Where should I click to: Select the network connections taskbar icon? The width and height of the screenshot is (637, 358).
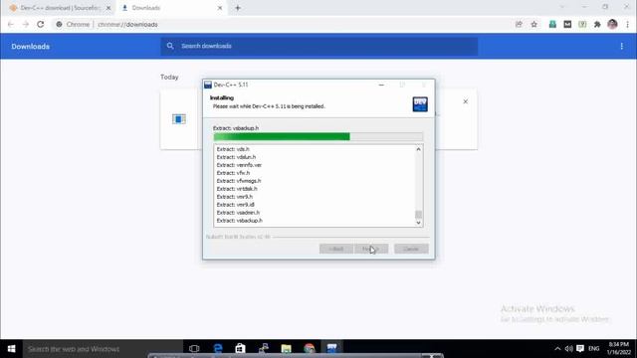click(263, 349)
